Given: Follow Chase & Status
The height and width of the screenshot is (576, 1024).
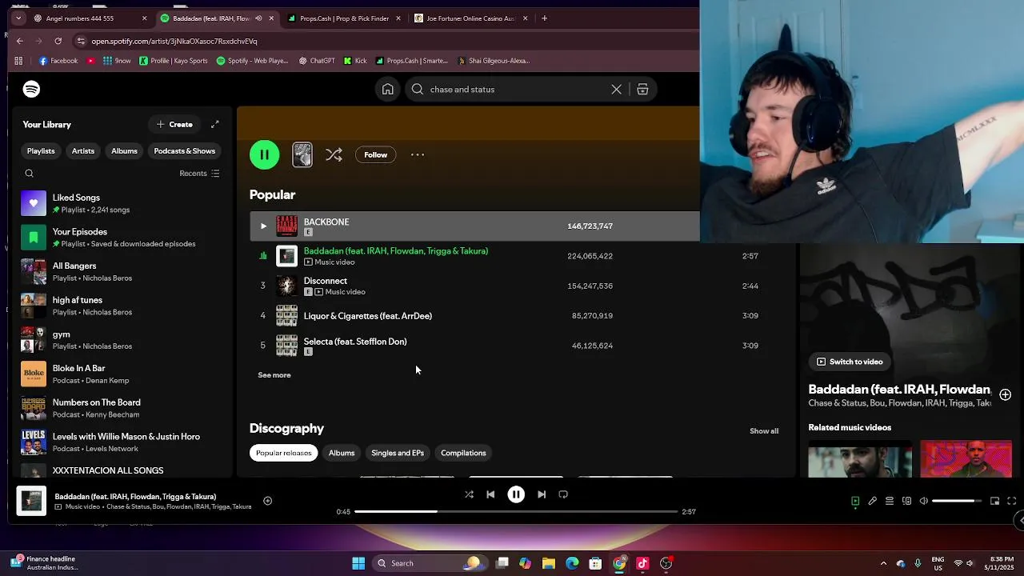Looking at the screenshot, I should click(375, 155).
